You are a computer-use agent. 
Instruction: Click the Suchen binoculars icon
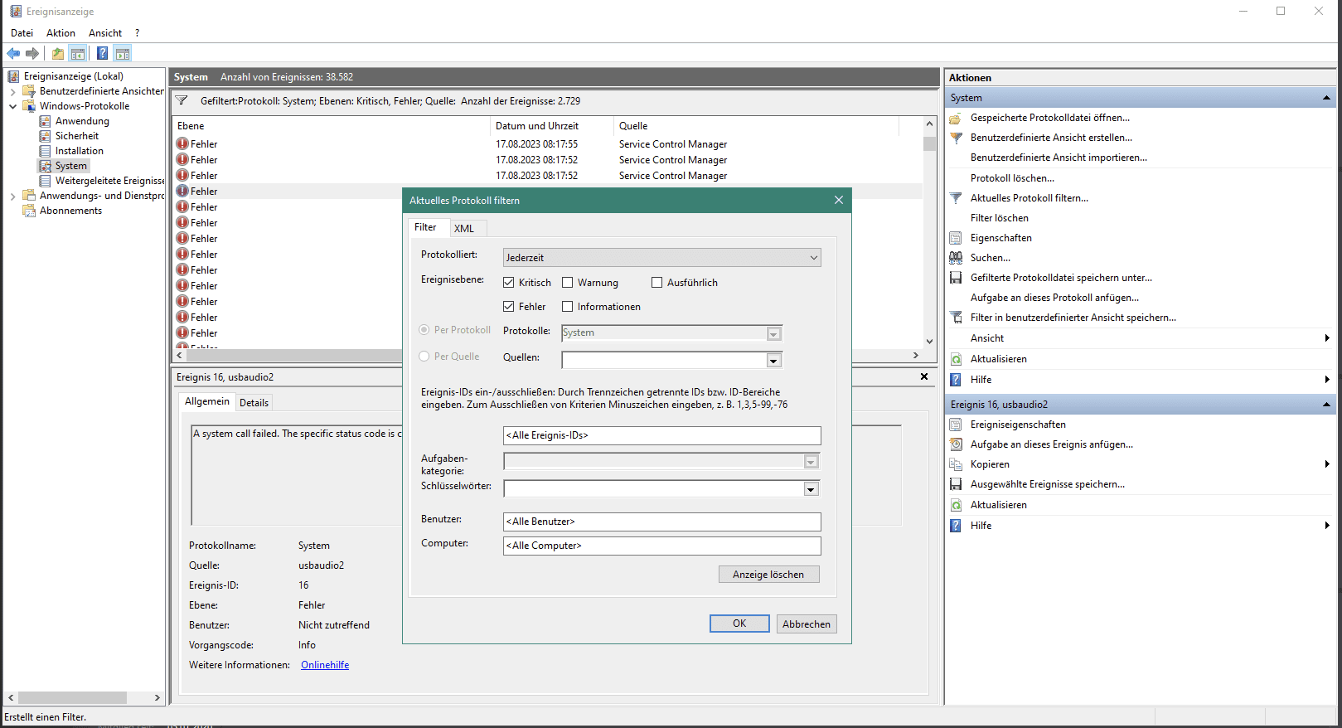[956, 258]
